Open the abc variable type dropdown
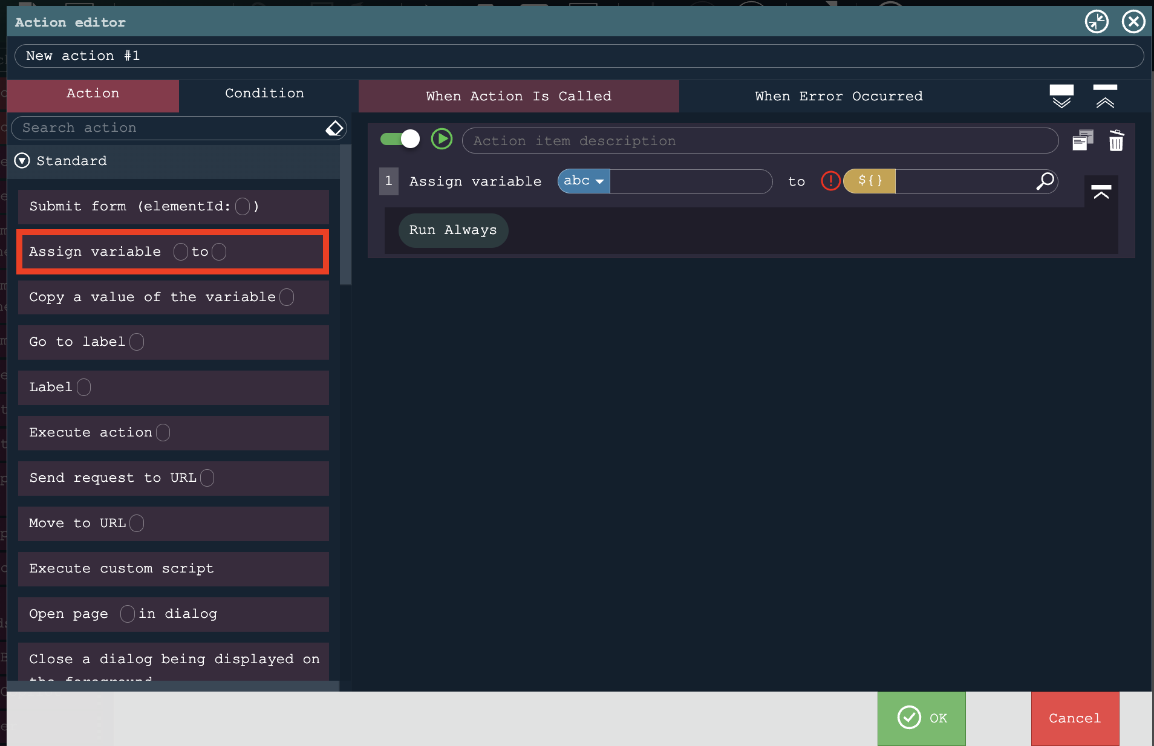 [584, 181]
